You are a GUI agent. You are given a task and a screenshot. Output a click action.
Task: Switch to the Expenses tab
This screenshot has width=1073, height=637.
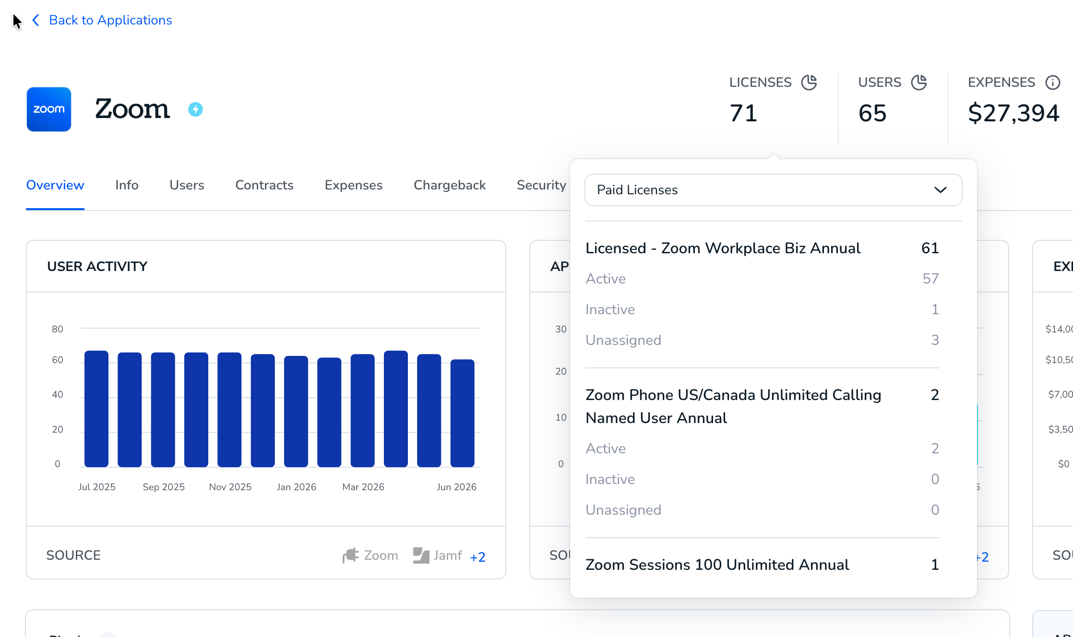click(354, 185)
